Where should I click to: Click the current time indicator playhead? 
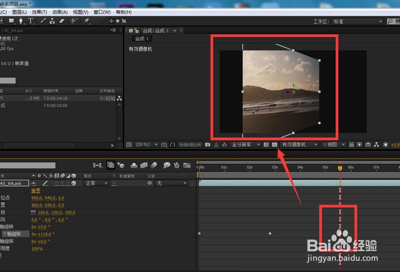(x=340, y=168)
